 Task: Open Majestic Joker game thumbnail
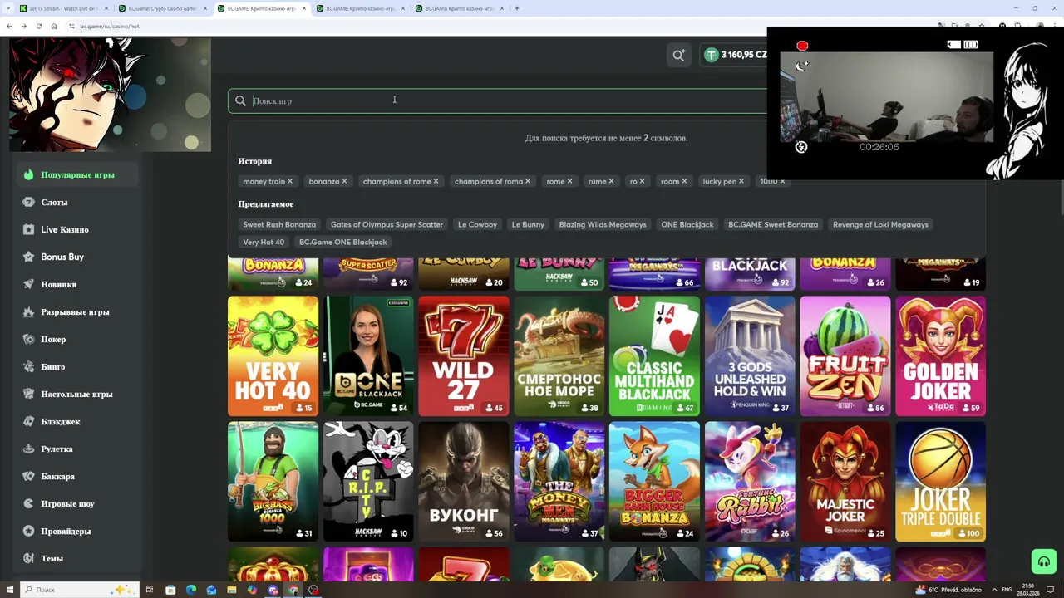pos(845,481)
